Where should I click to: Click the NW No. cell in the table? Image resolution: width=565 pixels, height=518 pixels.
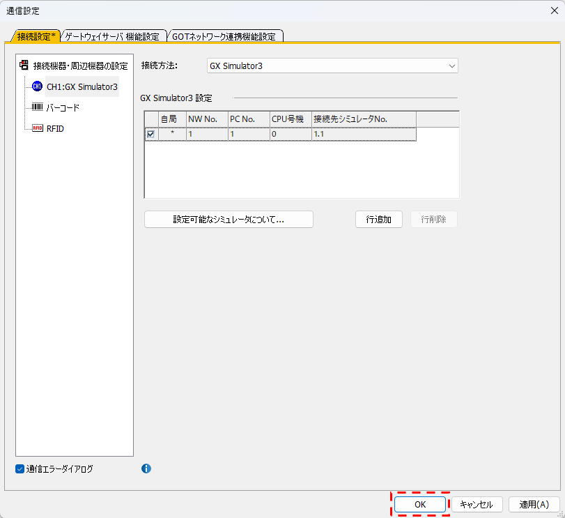point(206,134)
